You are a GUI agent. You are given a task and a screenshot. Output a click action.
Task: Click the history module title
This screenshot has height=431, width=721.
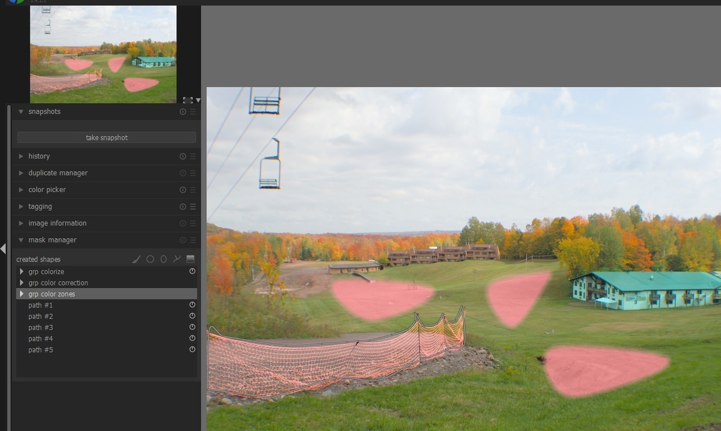(39, 156)
